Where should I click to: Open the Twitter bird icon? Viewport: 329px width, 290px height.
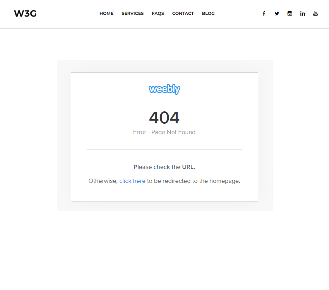coord(277,14)
